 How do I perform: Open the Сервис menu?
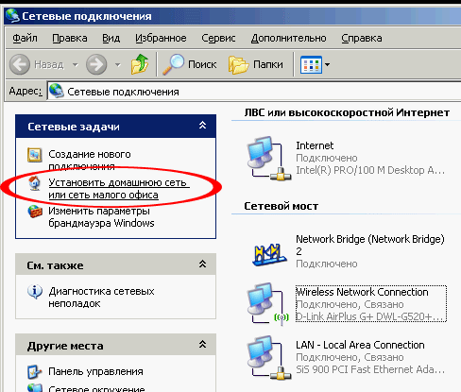click(x=218, y=38)
